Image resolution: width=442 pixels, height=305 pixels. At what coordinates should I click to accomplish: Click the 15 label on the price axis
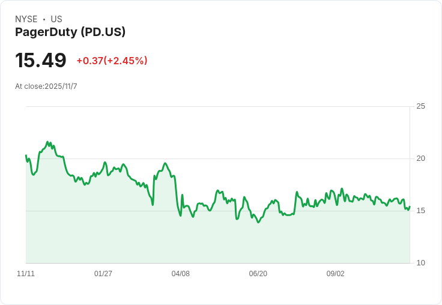(420, 211)
